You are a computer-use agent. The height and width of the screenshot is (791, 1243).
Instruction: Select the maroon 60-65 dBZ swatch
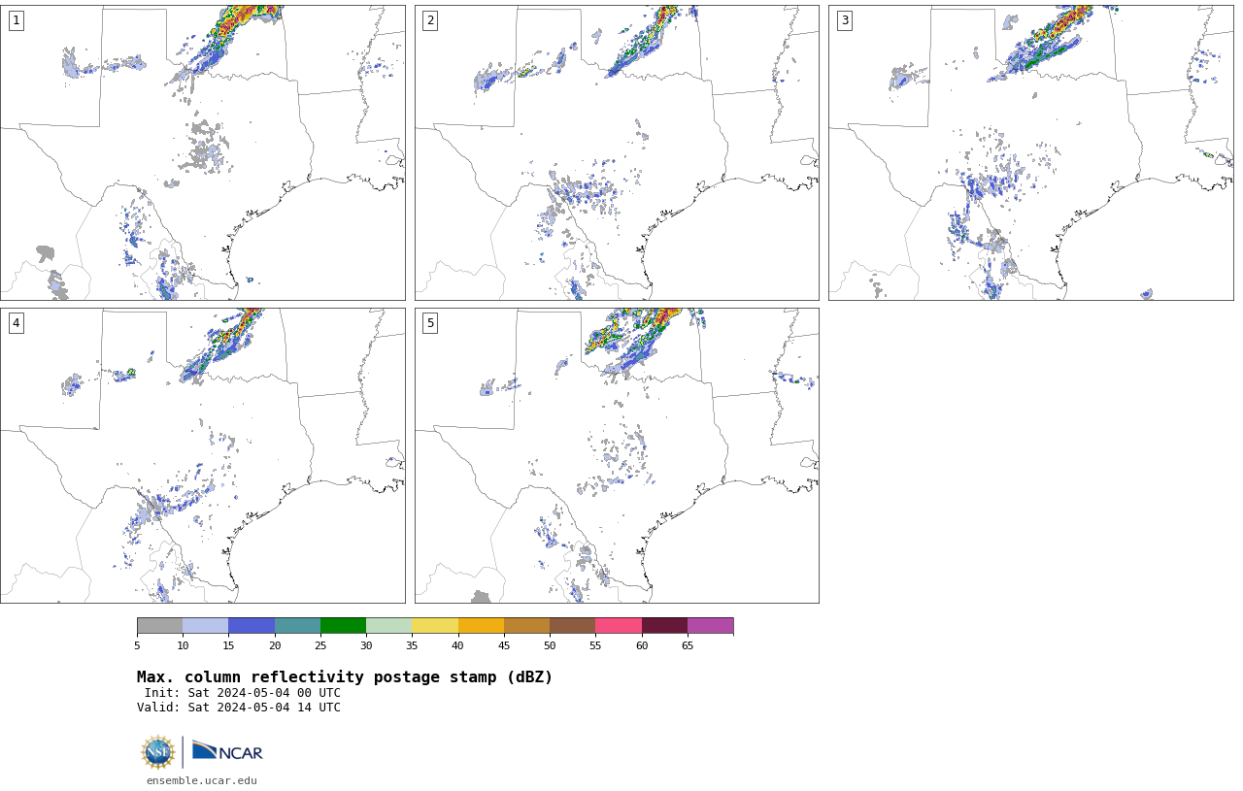tap(664, 625)
